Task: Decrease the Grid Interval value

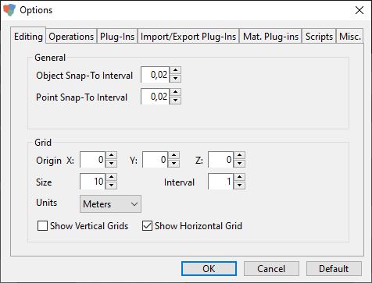Action: (240, 186)
